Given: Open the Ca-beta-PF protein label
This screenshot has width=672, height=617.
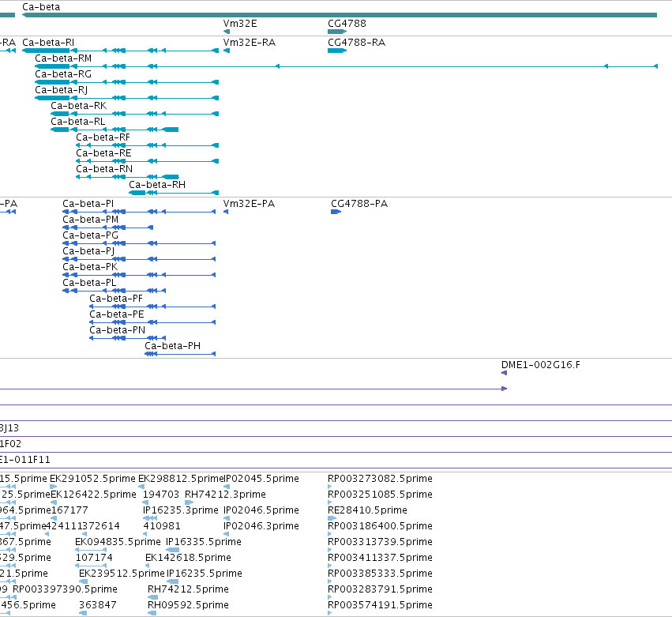Looking at the screenshot, I should coord(116,299).
